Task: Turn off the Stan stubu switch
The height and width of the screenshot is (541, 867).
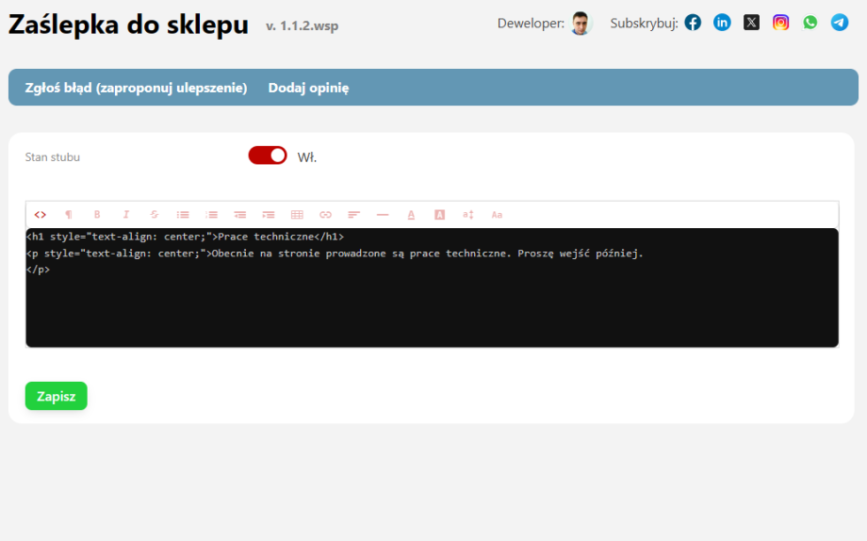Action: click(x=268, y=156)
